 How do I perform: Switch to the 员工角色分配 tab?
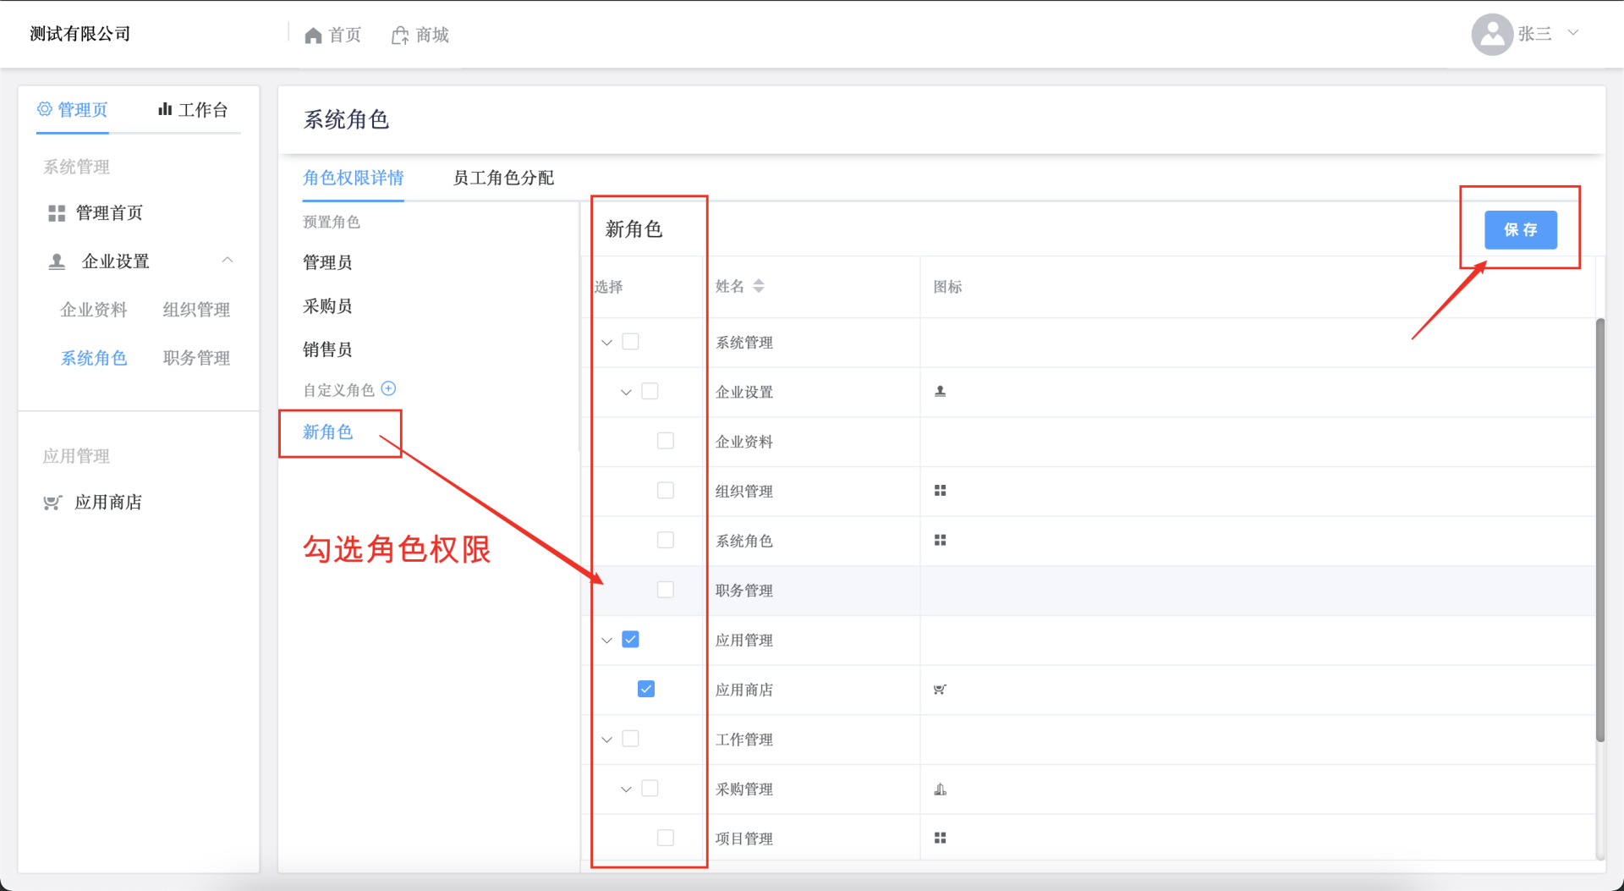503,178
